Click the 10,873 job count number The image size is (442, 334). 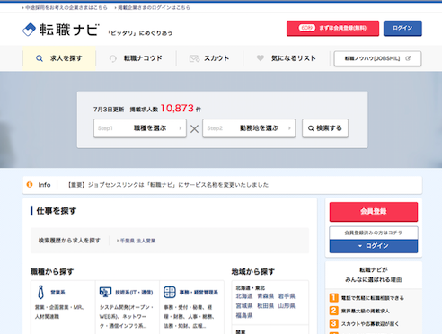(177, 109)
